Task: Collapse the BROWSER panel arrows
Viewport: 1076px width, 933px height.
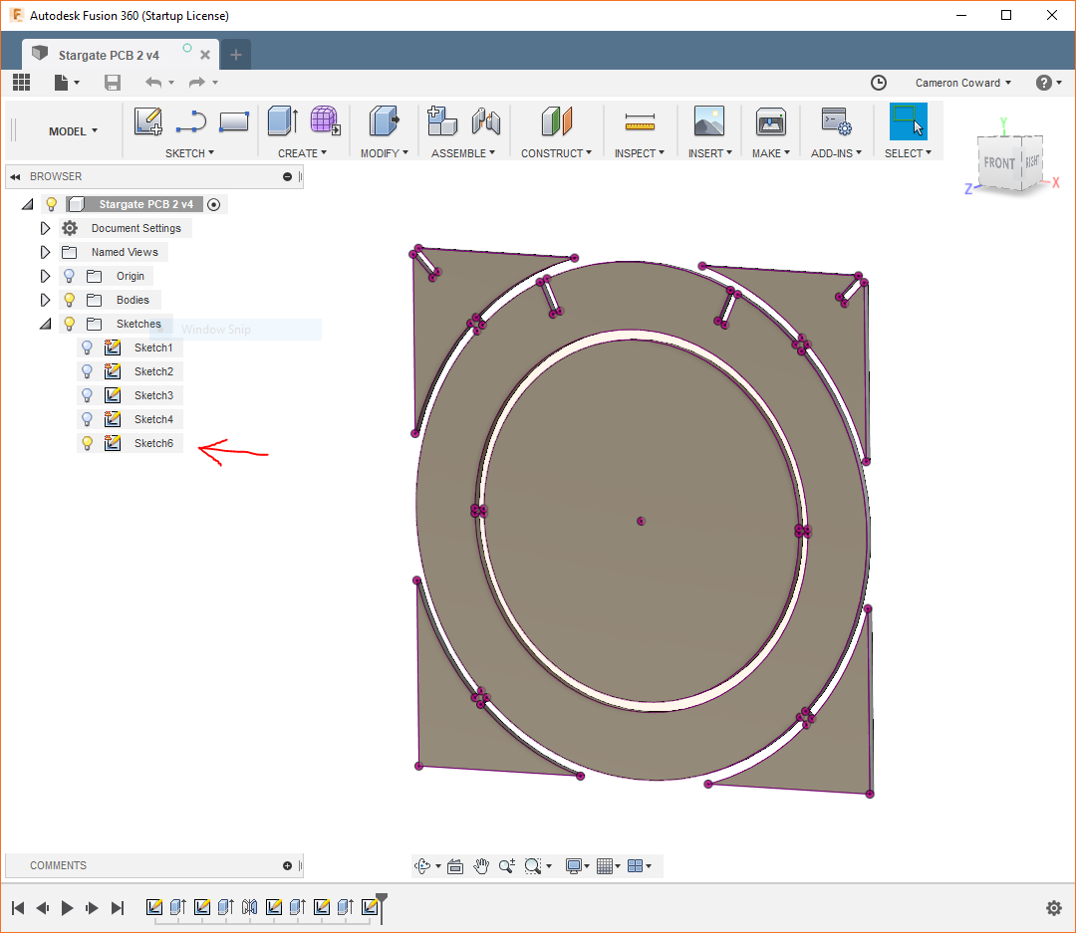Action: coord(15,177)
